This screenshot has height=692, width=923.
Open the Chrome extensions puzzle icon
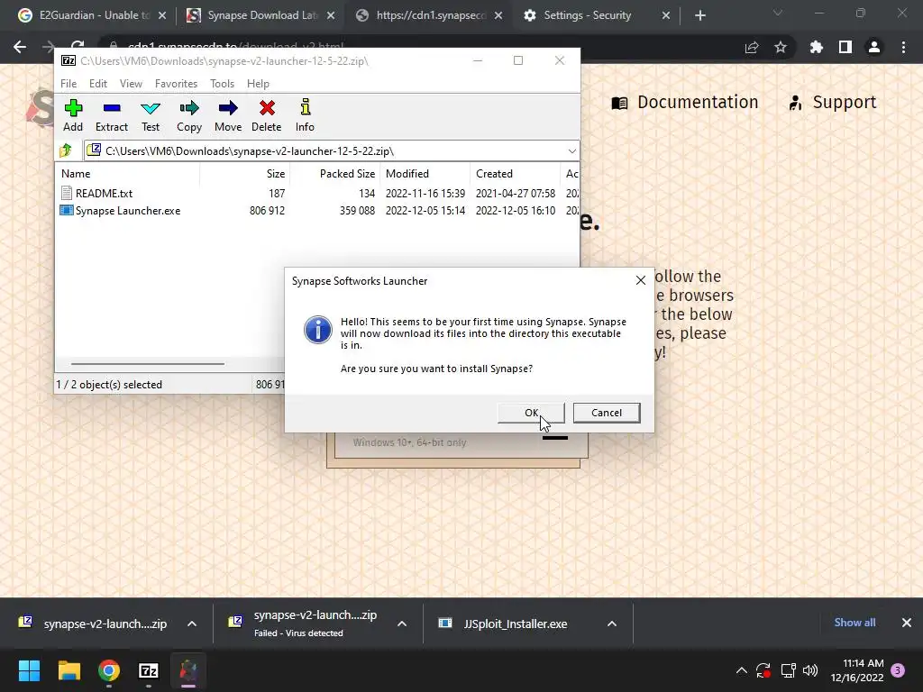pyautogui.click(x=817, y=47)
